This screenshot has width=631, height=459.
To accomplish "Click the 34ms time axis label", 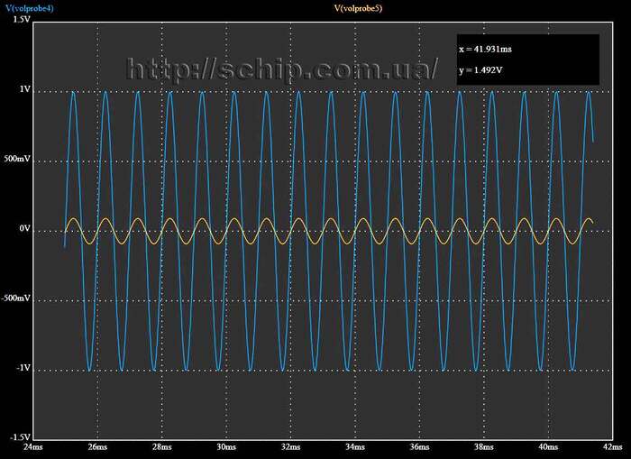I will (x=355, y=446).
